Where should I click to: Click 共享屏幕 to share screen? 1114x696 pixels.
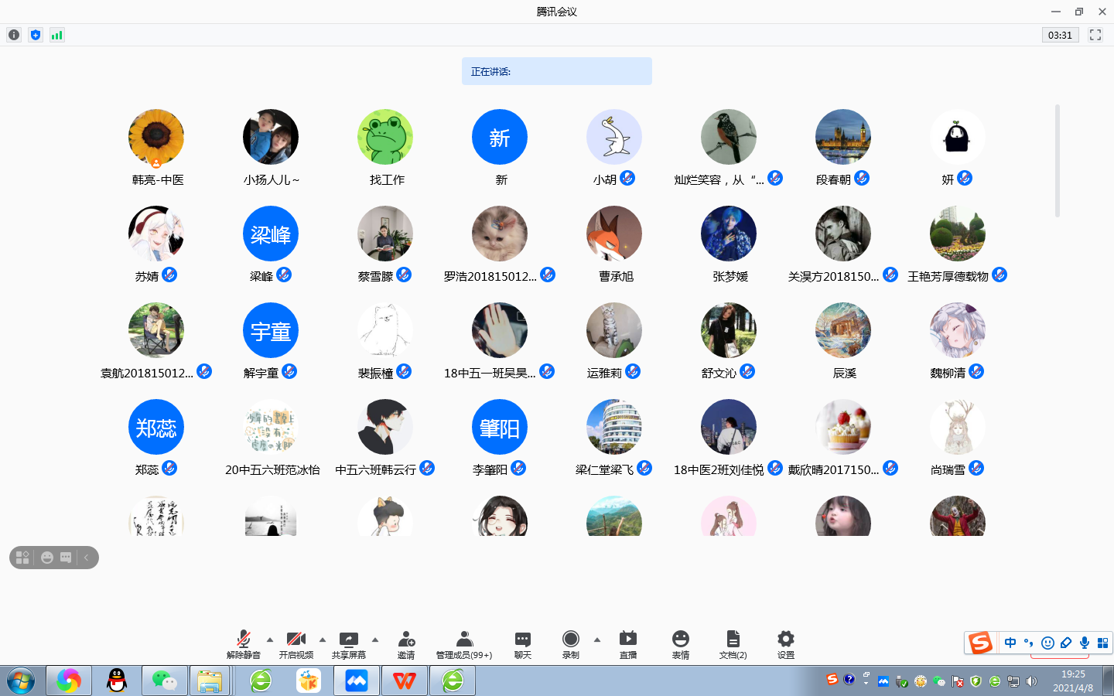click(349, 644)
